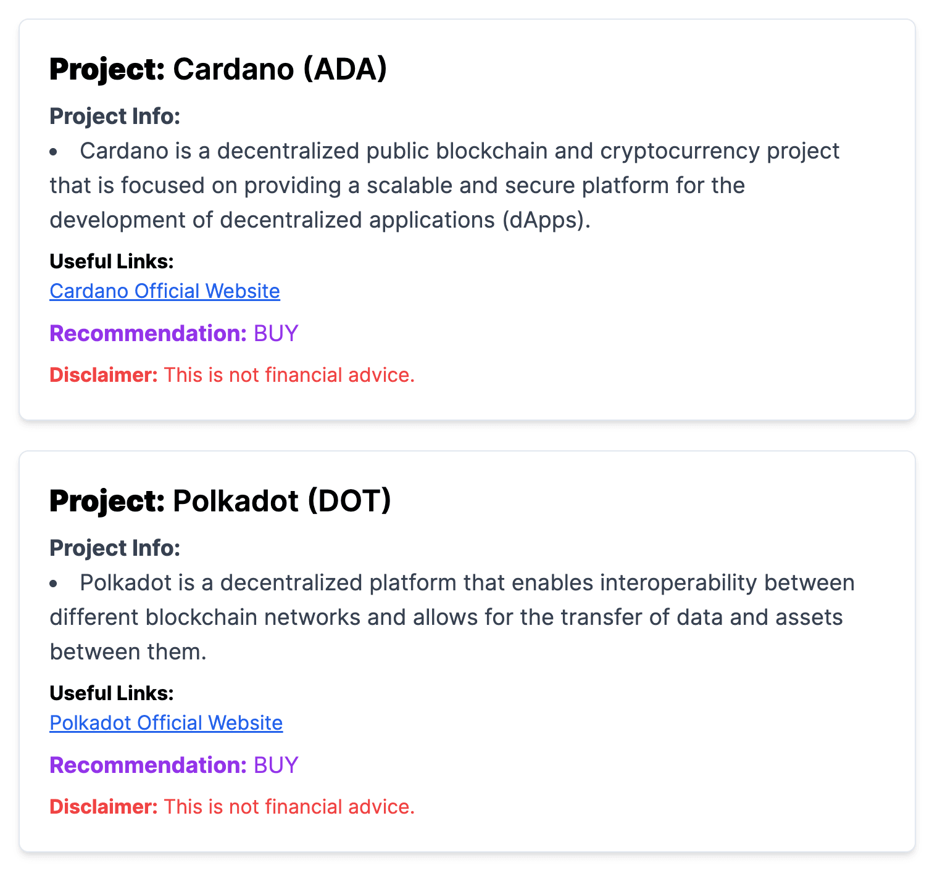Click 'not financial advice' text in Cardano card
This screenshot has width=932, height=871.
321,375
